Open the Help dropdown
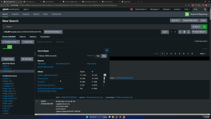Image resolution: width=211 pixels, height=119 pixels. pos(187,9)
